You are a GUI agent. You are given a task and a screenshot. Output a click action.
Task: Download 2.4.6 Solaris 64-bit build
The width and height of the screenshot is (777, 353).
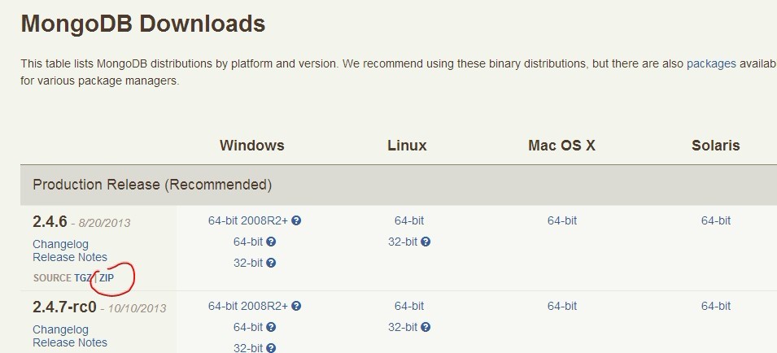715,220
